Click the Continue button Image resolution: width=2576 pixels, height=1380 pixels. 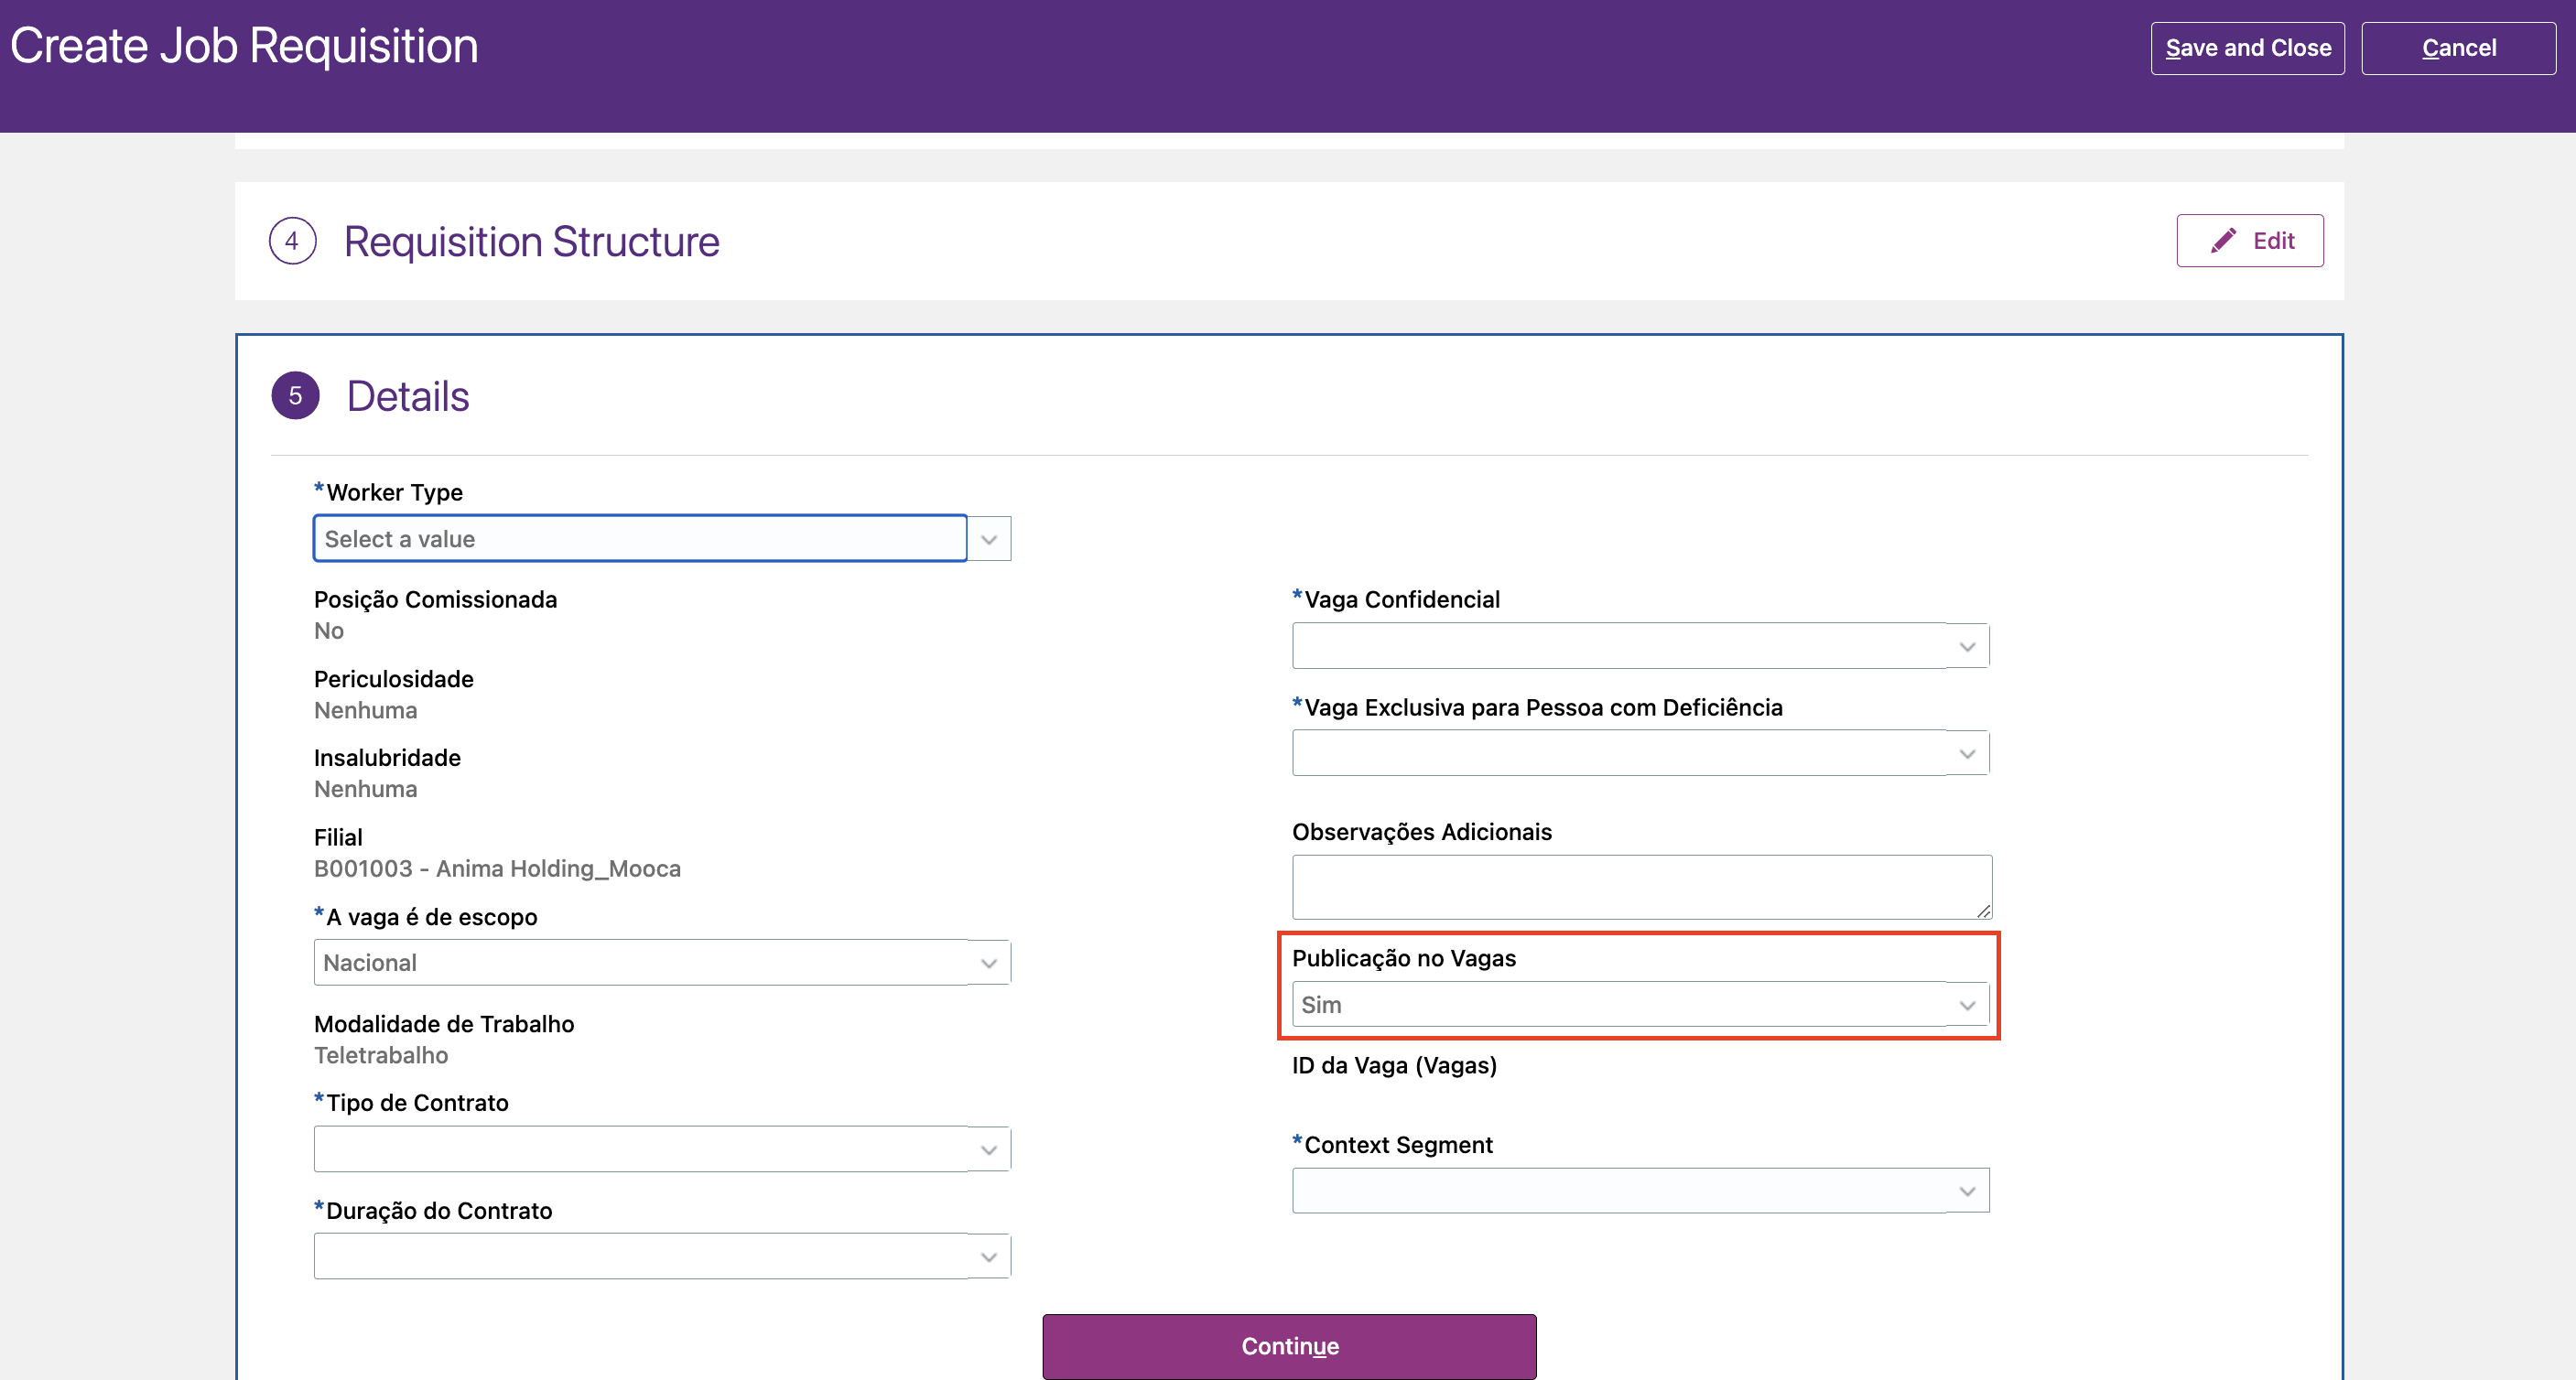point(1289,1346)
